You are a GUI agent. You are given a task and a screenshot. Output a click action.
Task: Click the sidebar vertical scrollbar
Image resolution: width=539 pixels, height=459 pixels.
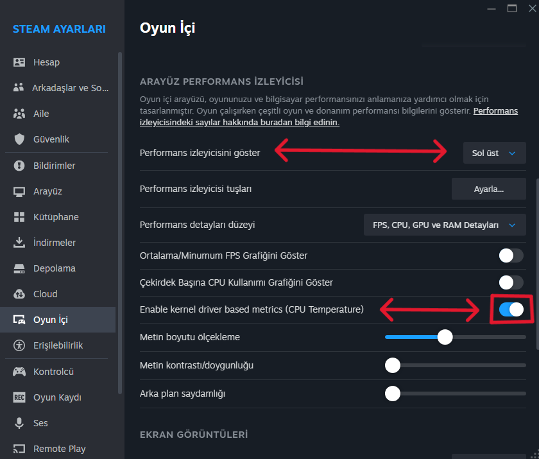pyautogui.click(x=119, y=223)
